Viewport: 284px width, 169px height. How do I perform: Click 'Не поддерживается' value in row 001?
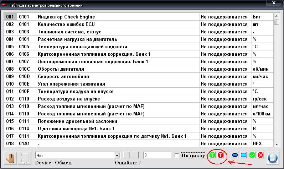coord(226,17)
